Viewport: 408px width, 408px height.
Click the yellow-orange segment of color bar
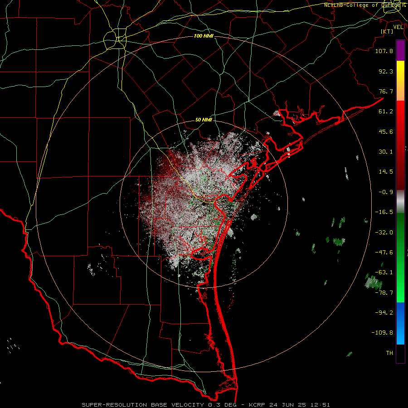[x=400, y=81]
